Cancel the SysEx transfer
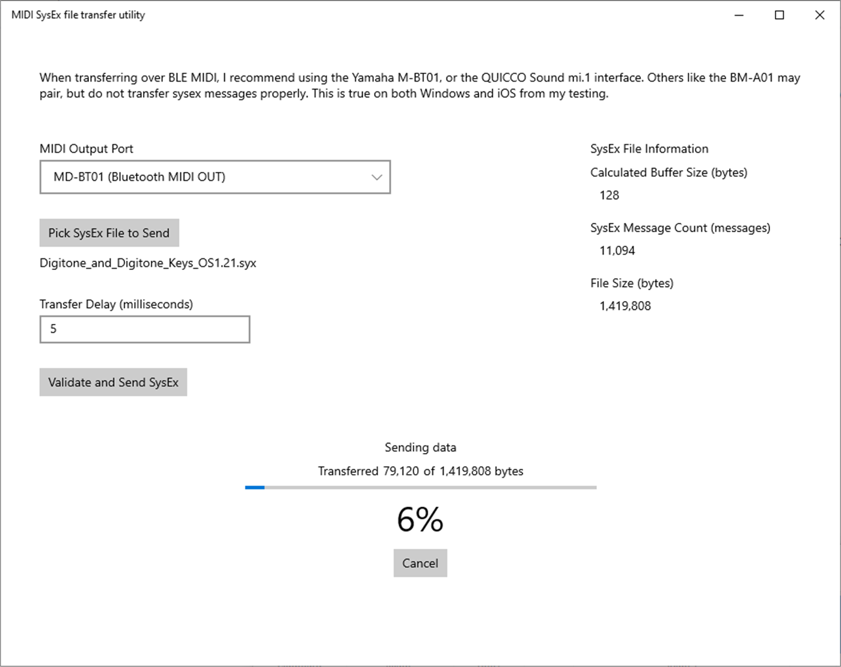Image resolution: width=841 pixels, height=667 pixels. coord(420,563)
